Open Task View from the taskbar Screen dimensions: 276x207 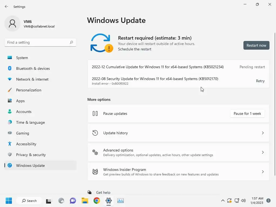click(49, 201)
